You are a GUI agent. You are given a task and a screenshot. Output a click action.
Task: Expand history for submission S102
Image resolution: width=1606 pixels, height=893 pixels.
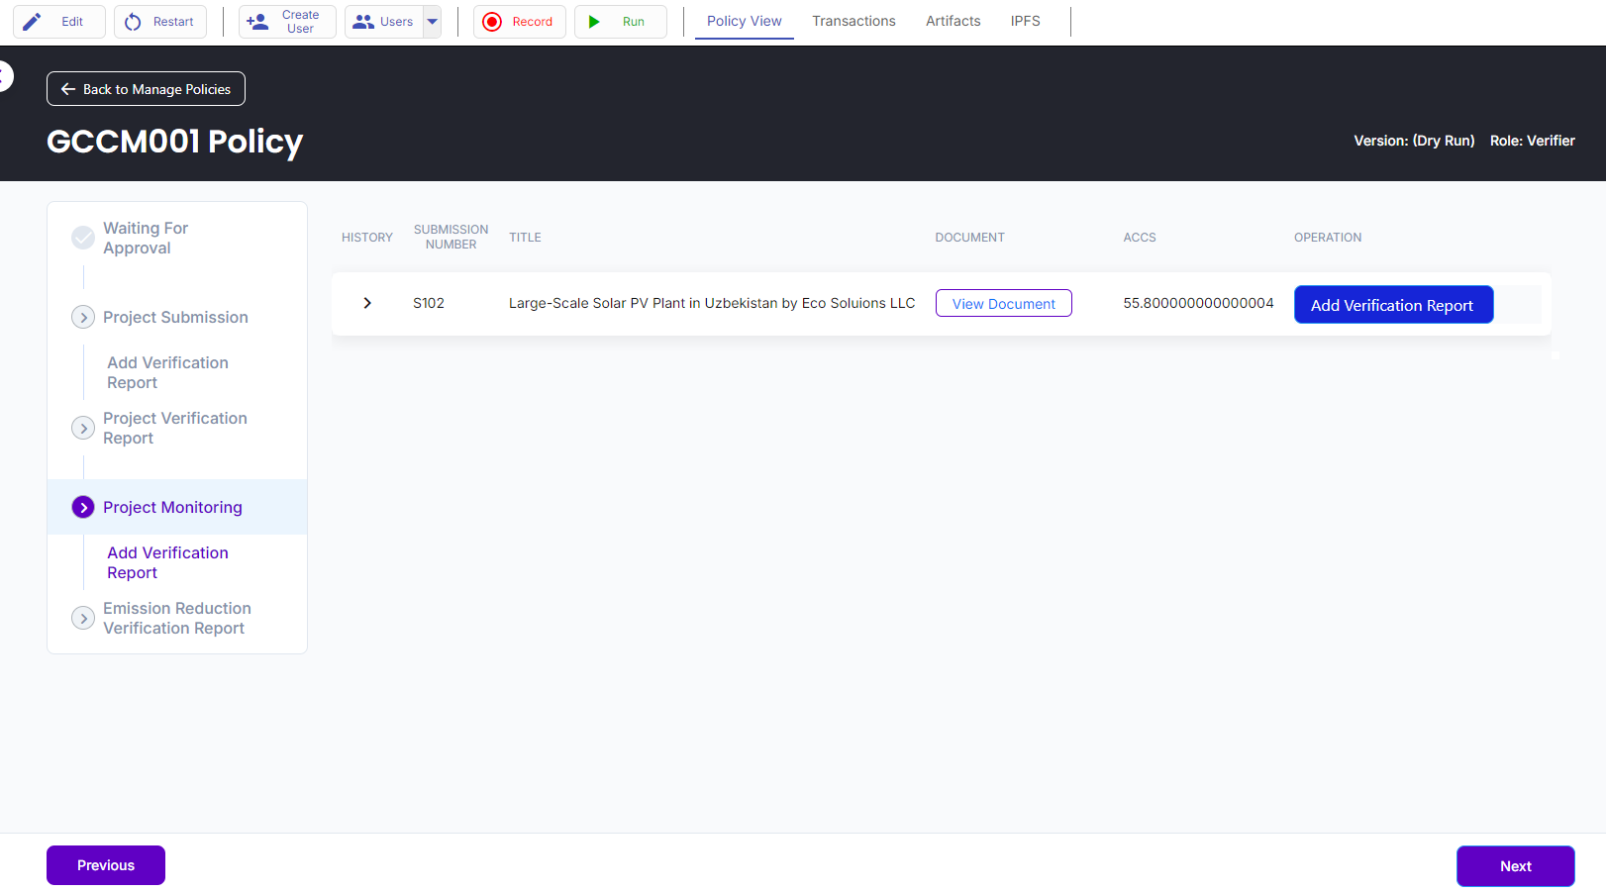[367, 303]
